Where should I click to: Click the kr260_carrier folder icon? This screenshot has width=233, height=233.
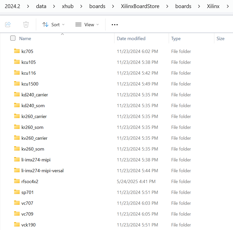click(17, 116)
